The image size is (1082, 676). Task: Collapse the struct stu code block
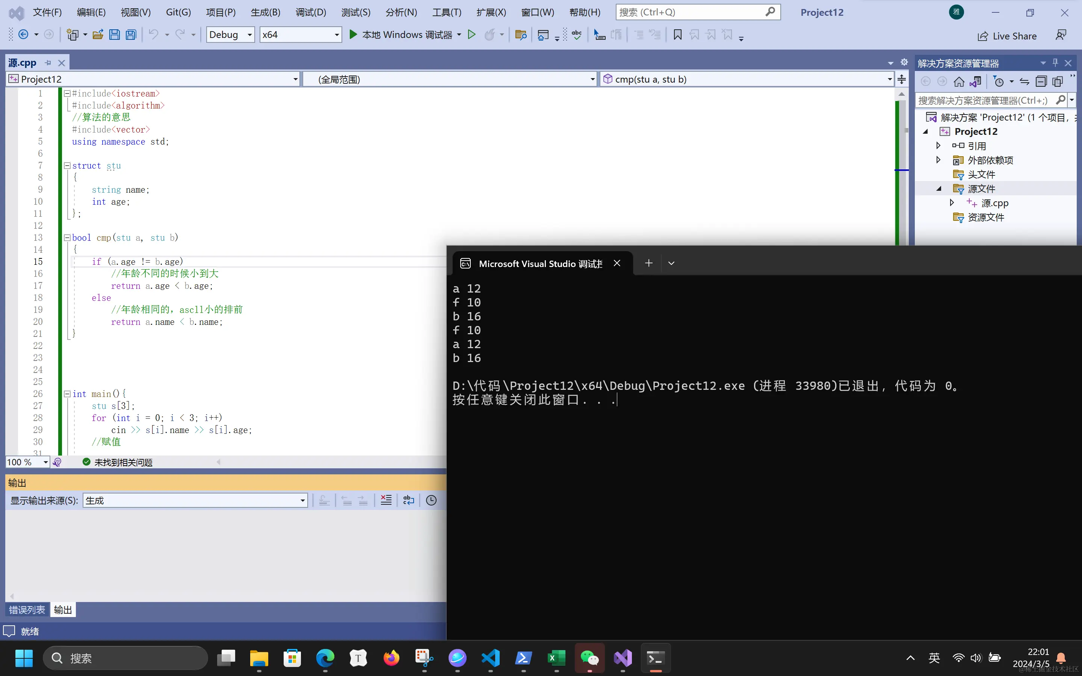coord(67,165)
